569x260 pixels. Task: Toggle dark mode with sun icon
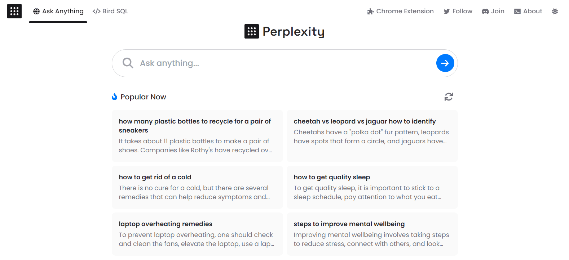click(x=555, y=11)
